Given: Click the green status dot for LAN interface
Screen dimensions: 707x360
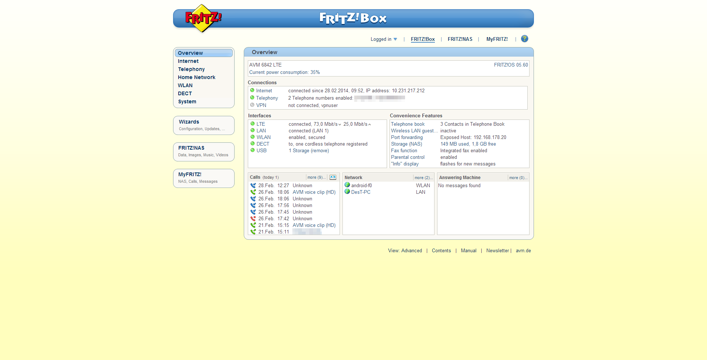Looking at the screenshot, I should [x=253, y=130].
